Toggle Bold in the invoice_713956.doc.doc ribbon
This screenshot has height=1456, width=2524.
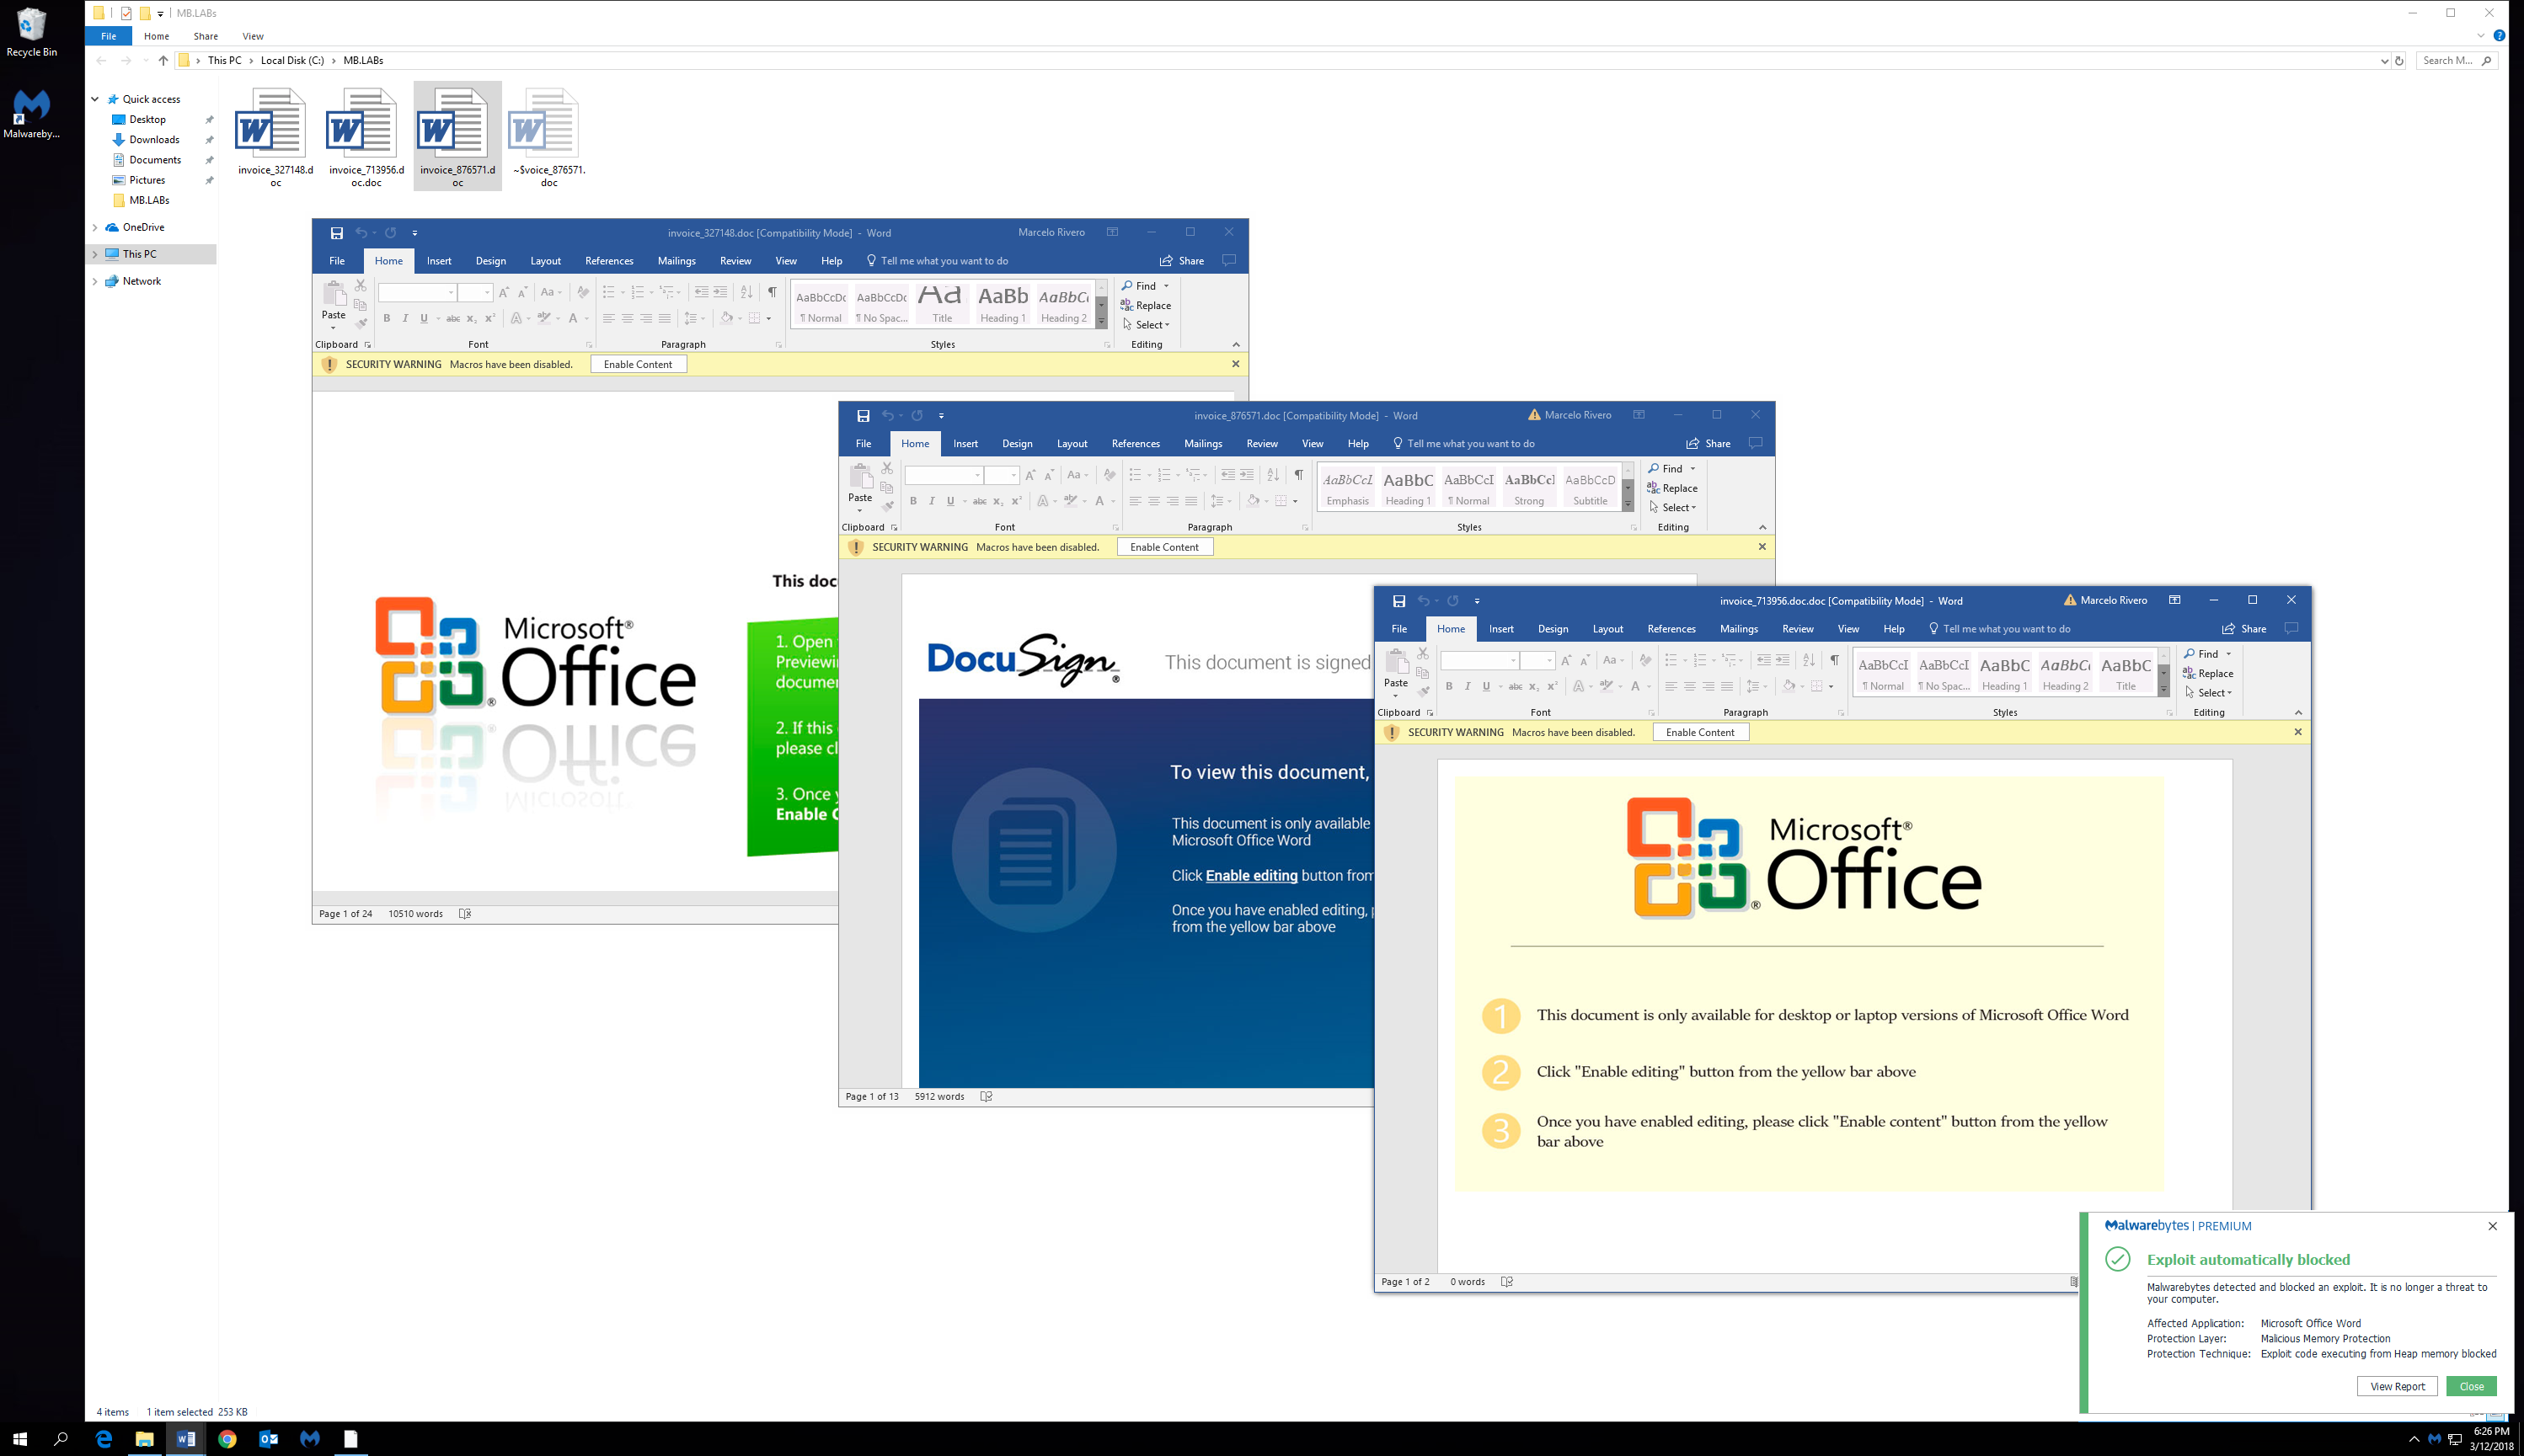[x=1448, y=686]
